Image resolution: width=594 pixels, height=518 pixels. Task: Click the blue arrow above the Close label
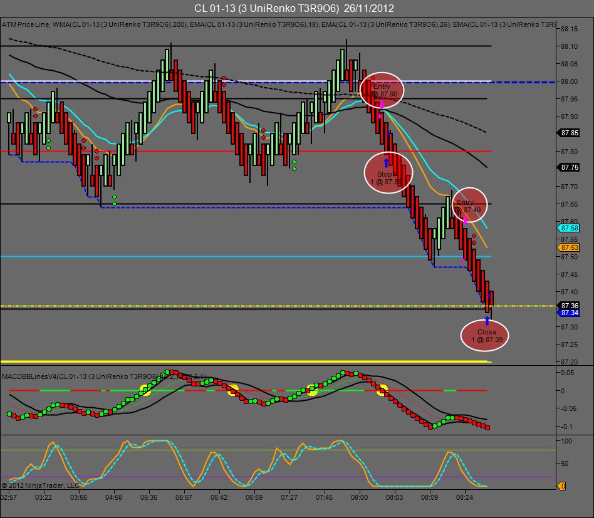click(487, 321)
